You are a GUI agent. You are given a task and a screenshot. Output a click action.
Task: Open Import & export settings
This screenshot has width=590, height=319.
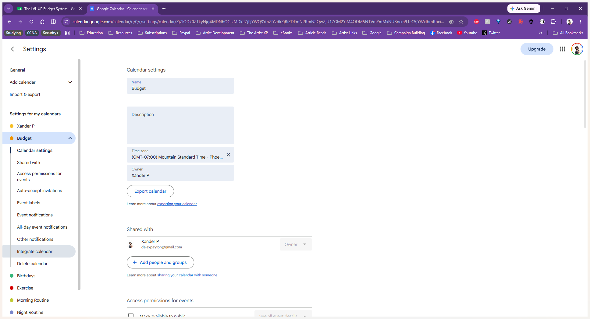click(x=25, y=94)
